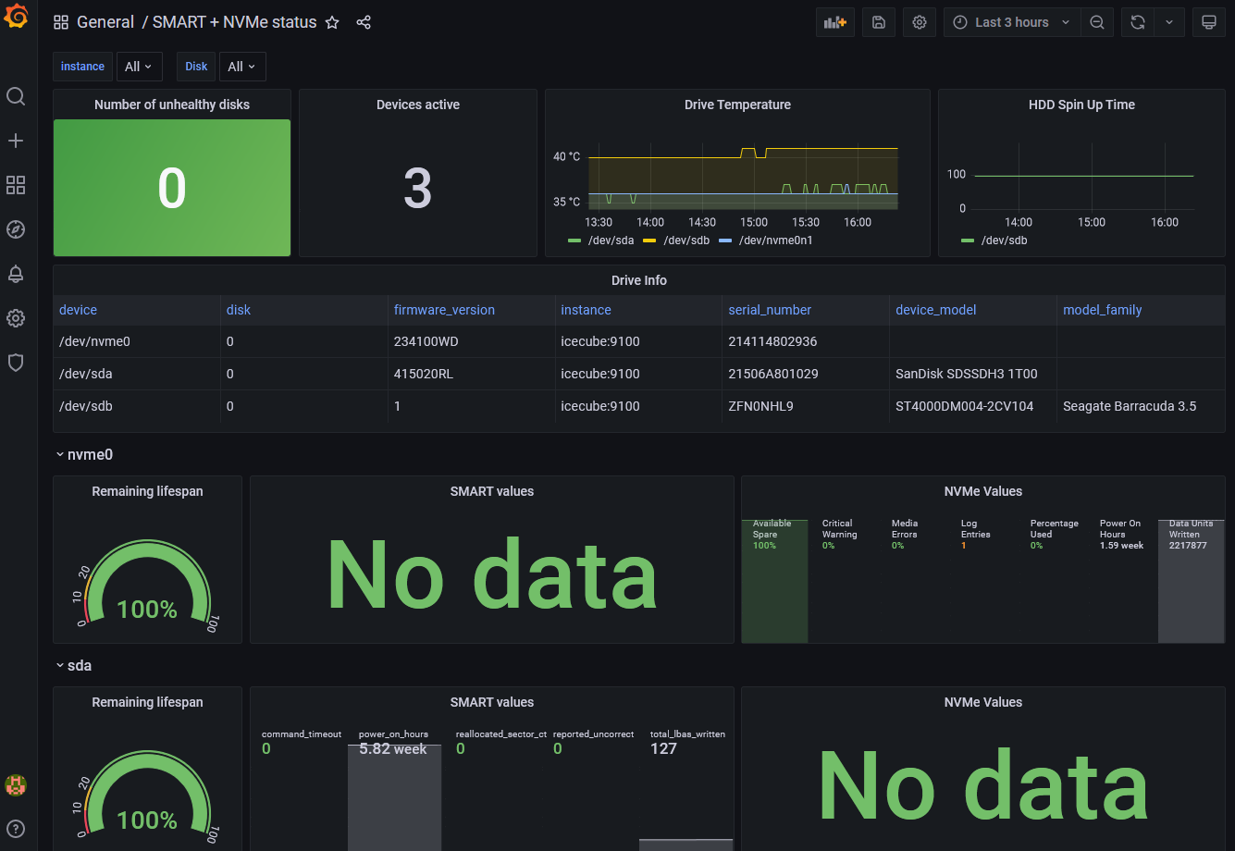Open the Alerting bell icon
This screenshot has width=1235, height=851.
[16, 274]
